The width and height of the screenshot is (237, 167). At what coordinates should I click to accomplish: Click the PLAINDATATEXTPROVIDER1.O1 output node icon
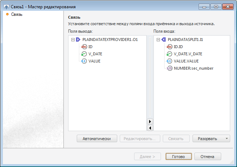click(78, 40)
